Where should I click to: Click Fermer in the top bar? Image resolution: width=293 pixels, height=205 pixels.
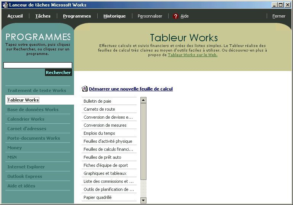pyautogui.click(x=279, y=16)
